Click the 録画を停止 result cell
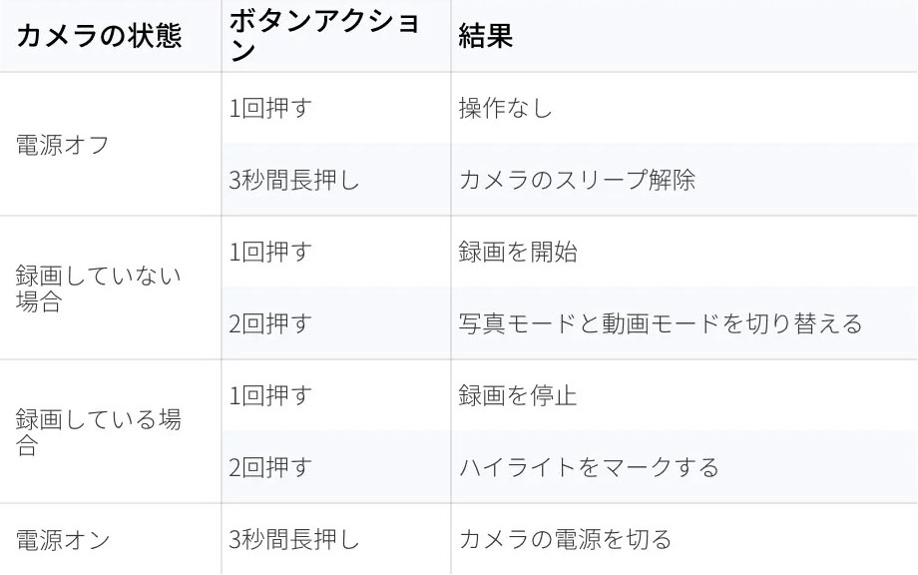Viewport: 918px width, 575px height. 518,396
